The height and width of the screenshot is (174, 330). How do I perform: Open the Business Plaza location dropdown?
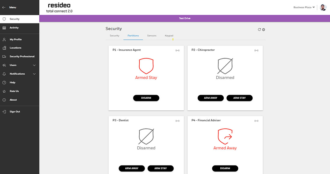point(304,7)
